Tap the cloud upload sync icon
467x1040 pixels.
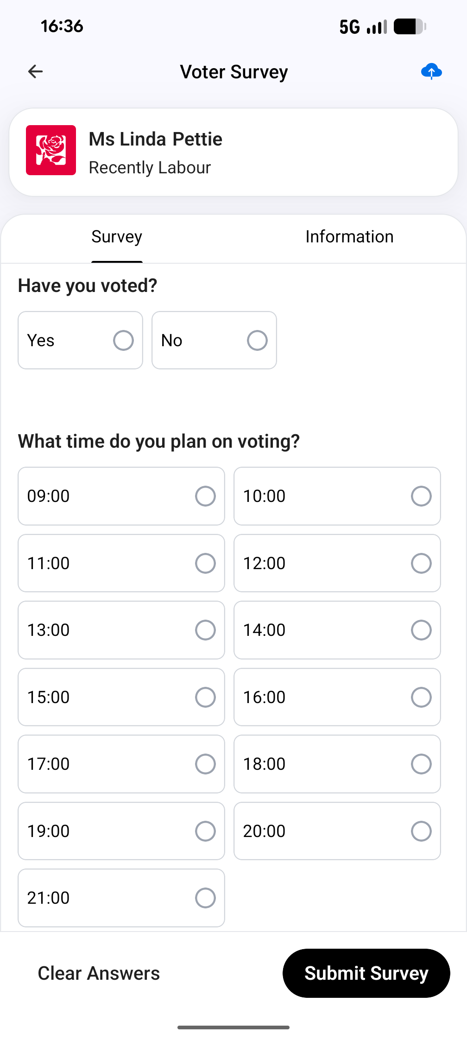click(x=431, y=71)
